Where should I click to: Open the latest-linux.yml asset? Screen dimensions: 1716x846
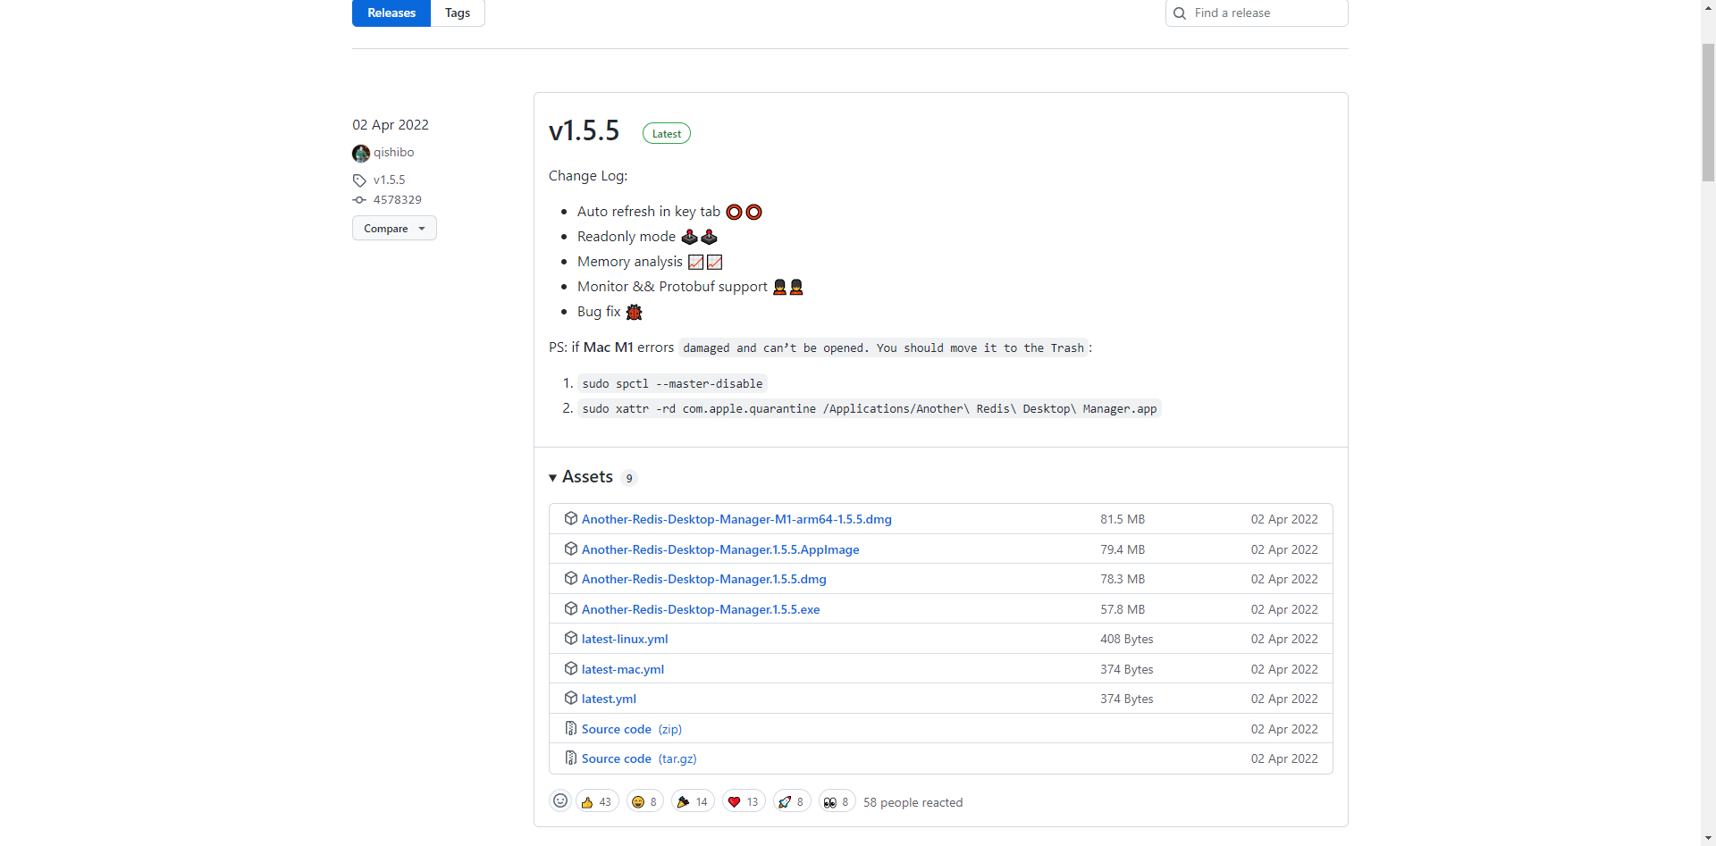[625, 639]
